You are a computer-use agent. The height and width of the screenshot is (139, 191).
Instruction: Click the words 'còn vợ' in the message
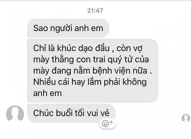(x=130, y=49)
